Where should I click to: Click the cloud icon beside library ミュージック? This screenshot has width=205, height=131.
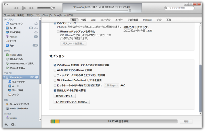(x=36, y=23)
